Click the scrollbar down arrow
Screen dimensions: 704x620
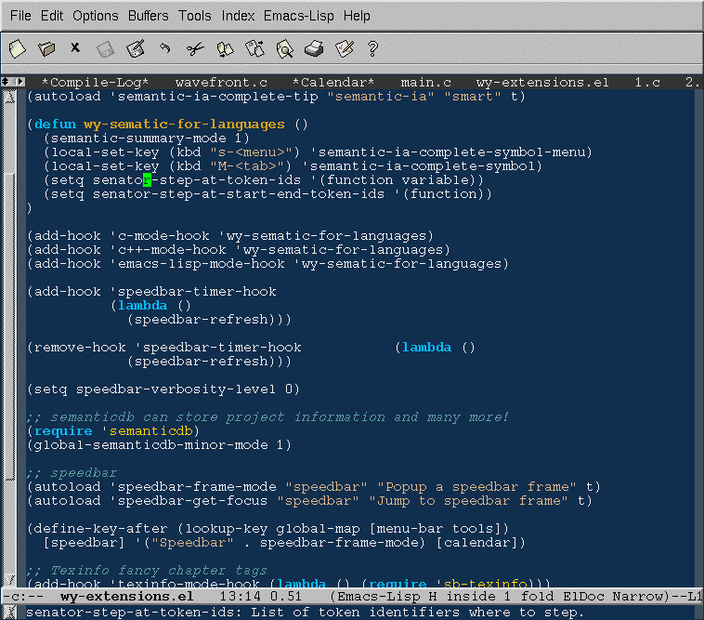[9, 580]
